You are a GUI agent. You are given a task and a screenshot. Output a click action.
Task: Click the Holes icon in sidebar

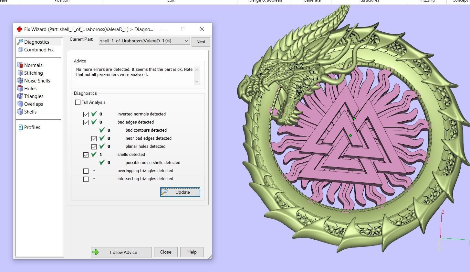point(20,88)
